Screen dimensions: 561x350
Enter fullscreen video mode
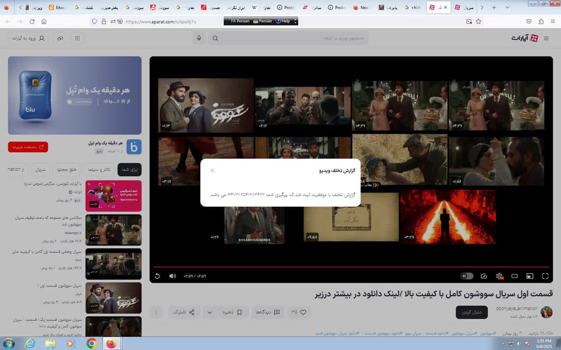[x=545, y=276]
